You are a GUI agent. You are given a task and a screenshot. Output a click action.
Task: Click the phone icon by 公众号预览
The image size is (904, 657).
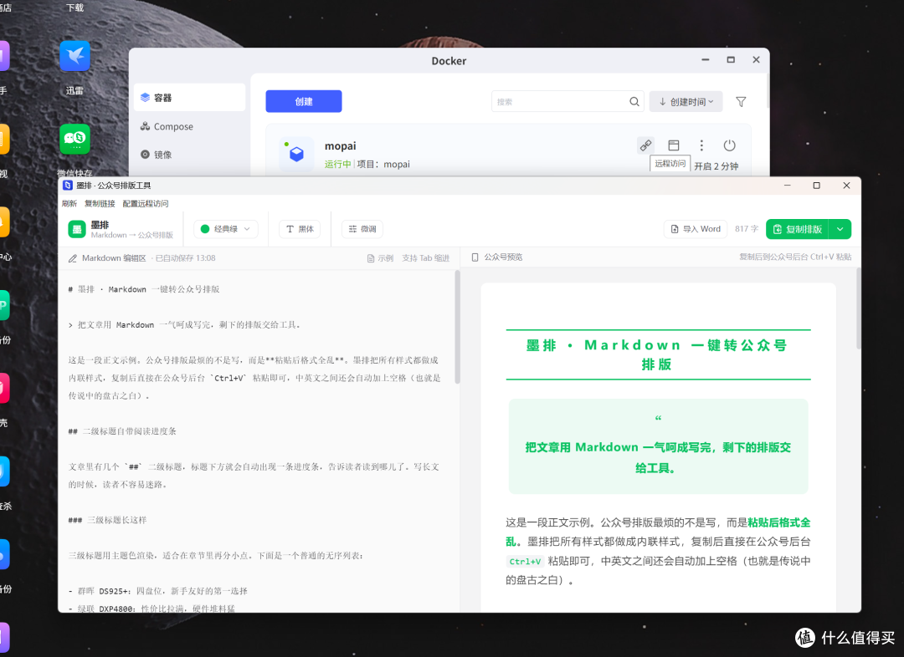[475, 257]
